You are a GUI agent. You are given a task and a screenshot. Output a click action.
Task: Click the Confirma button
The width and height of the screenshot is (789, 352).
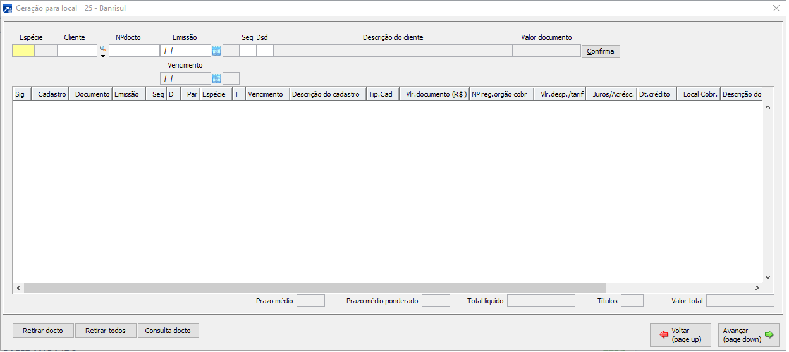coord(601,51)
